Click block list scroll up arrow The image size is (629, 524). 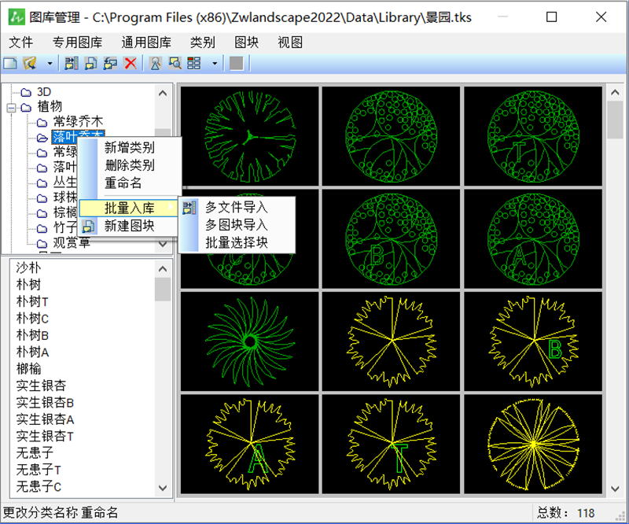(x=163, y=268)
